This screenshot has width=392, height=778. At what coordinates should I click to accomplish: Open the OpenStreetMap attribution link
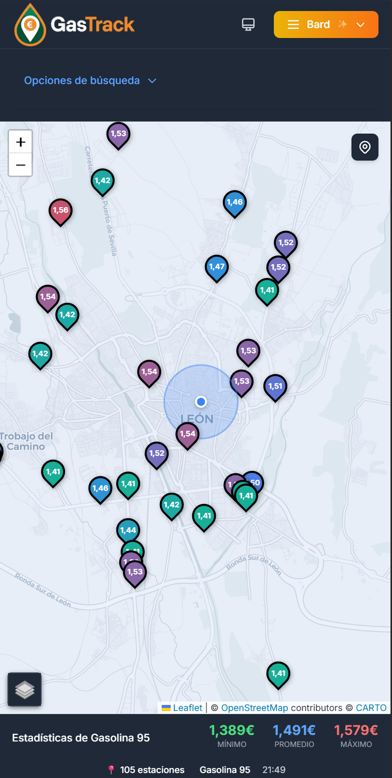[255, 708]
